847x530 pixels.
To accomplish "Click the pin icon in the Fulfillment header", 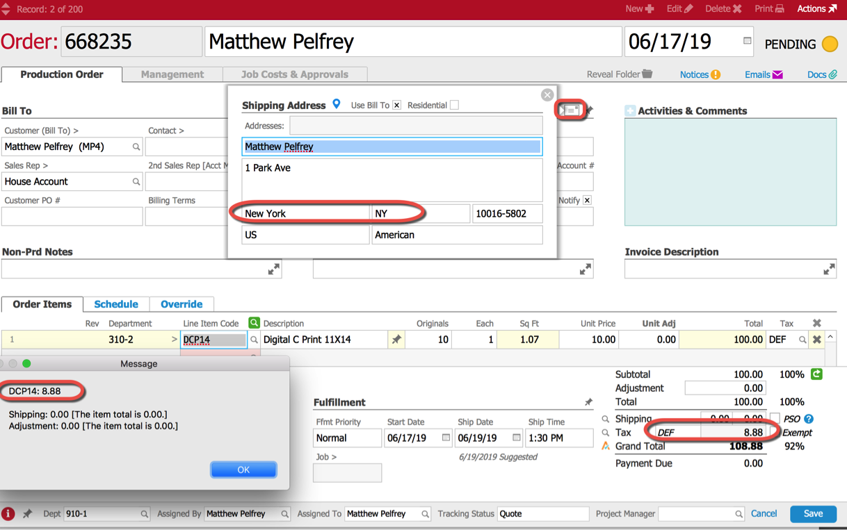I will [588, 402].
